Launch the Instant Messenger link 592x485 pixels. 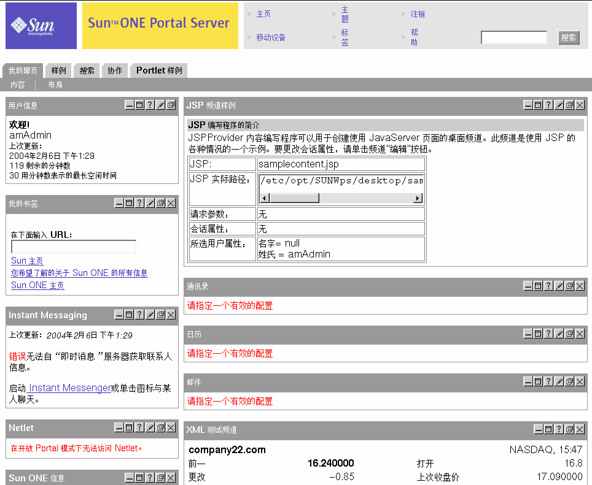point(69,388)
